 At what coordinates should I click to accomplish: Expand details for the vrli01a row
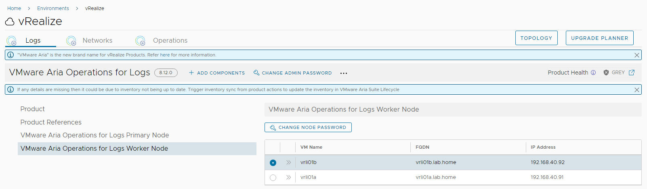[x=288, y=177]
